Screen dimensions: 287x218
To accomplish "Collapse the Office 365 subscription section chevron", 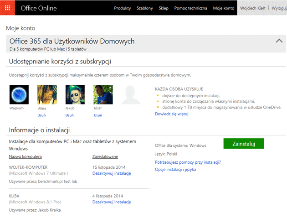I will tap(279, 41).
